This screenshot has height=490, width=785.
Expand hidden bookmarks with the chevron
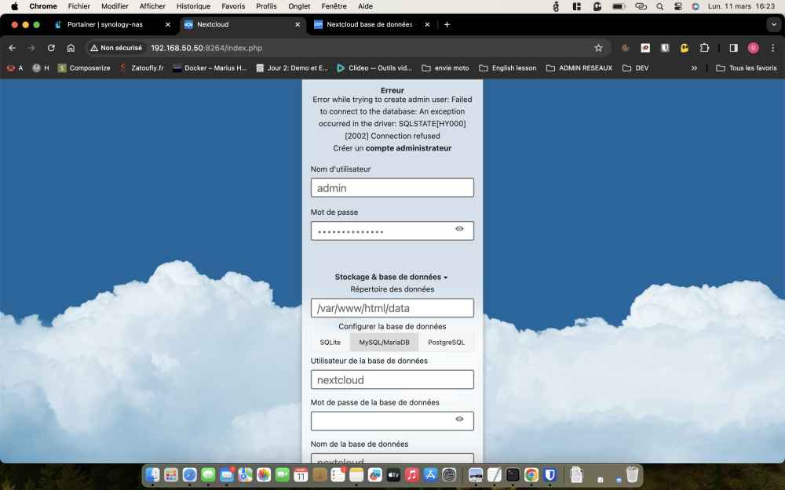[x=694, y=68]
